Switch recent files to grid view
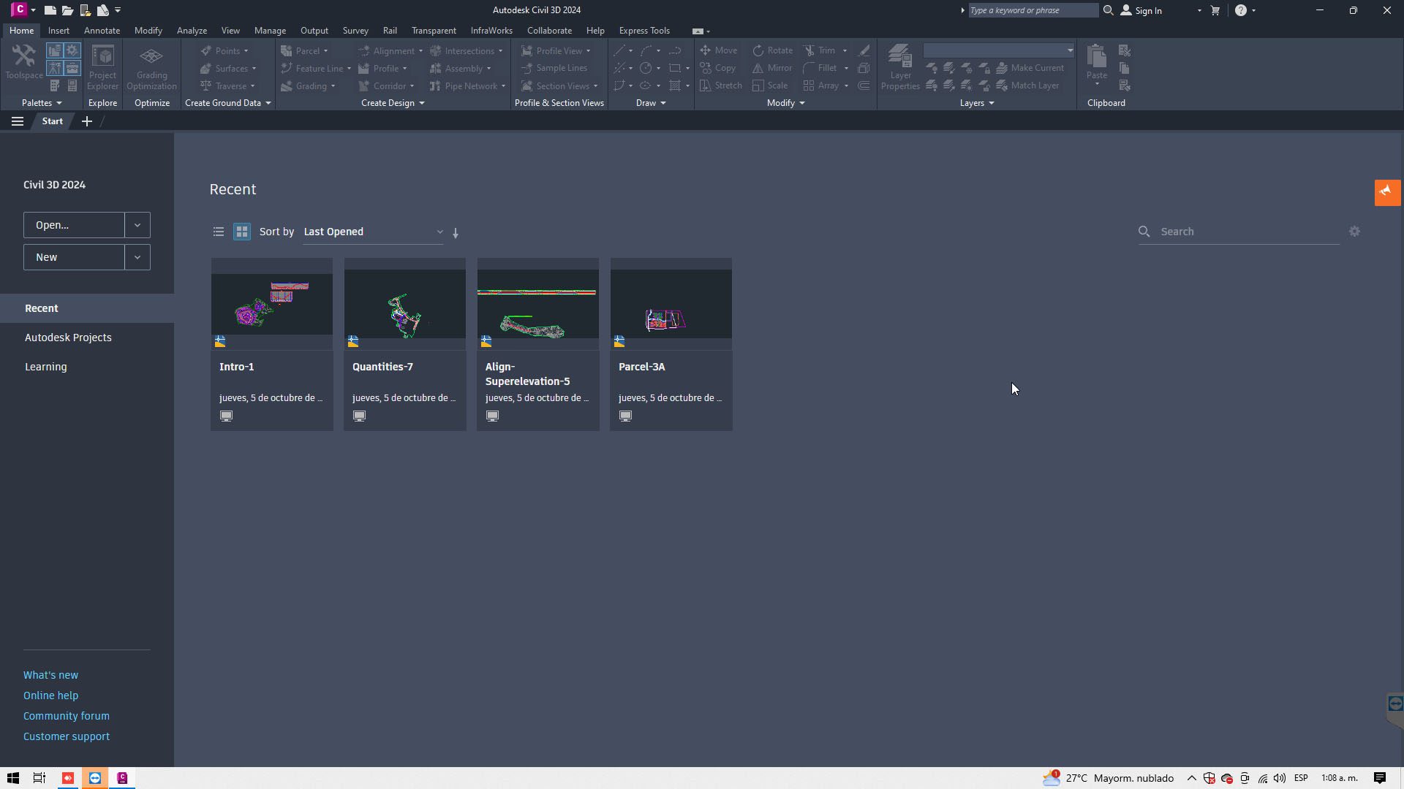Viewport: 1404px width, 789px height. pos(242,232)
